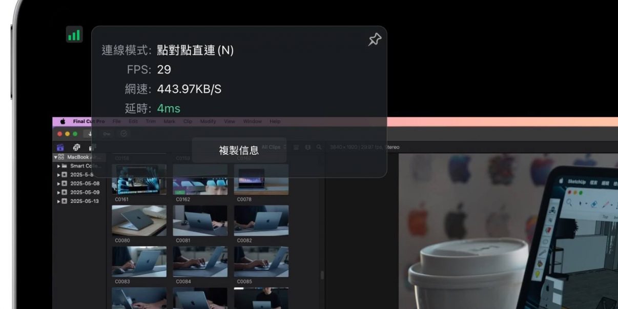Open the Photos and Audio sidebar

pyautogui.click(x=76, y=147)
